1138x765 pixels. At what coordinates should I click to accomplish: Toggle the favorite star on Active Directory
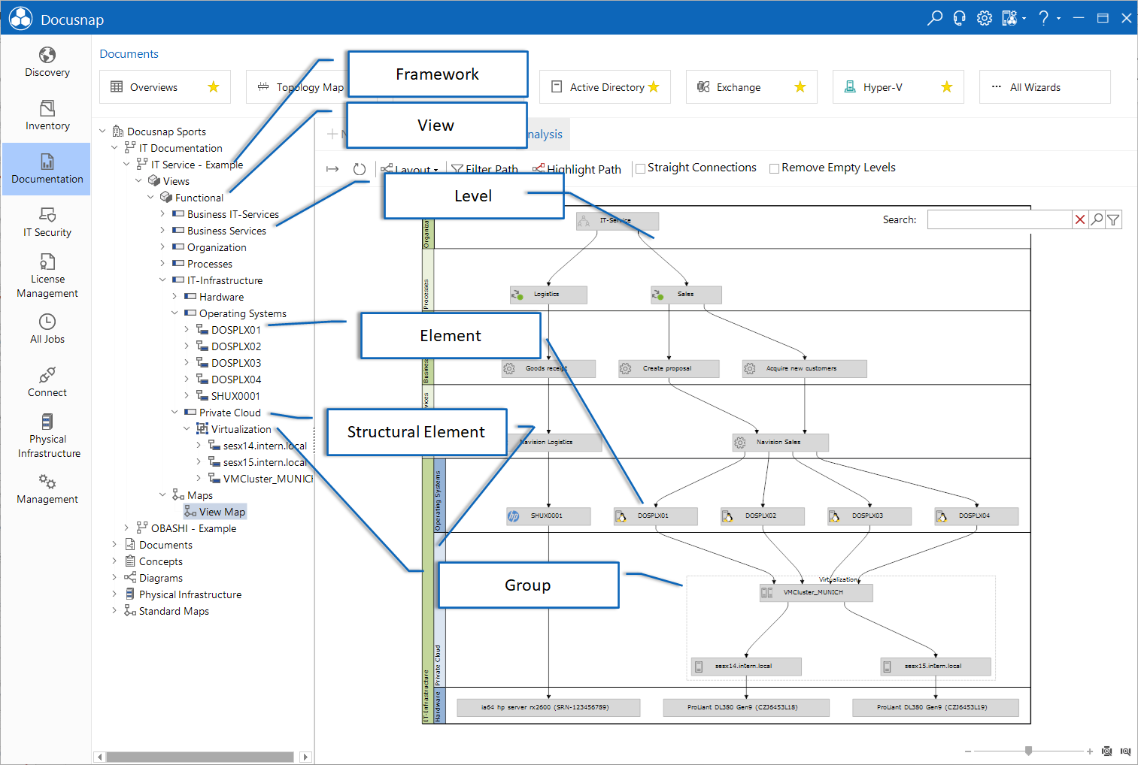[654, 87]
